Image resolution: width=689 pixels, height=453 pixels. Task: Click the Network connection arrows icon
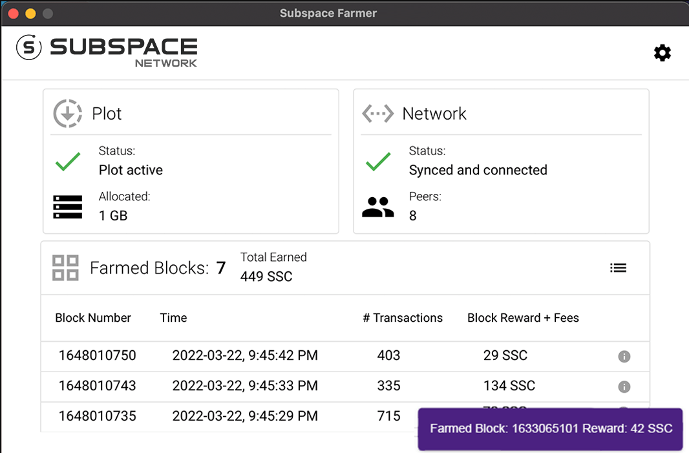pos(377,113)
